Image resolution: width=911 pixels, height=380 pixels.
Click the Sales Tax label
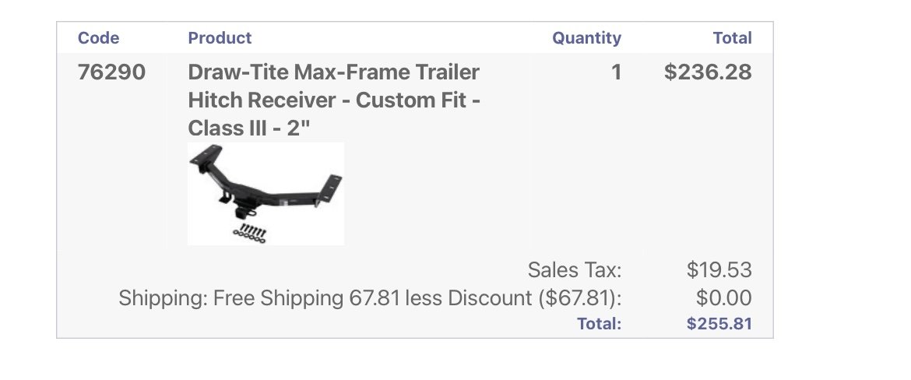pyautogui.click(x=574, y=270)
